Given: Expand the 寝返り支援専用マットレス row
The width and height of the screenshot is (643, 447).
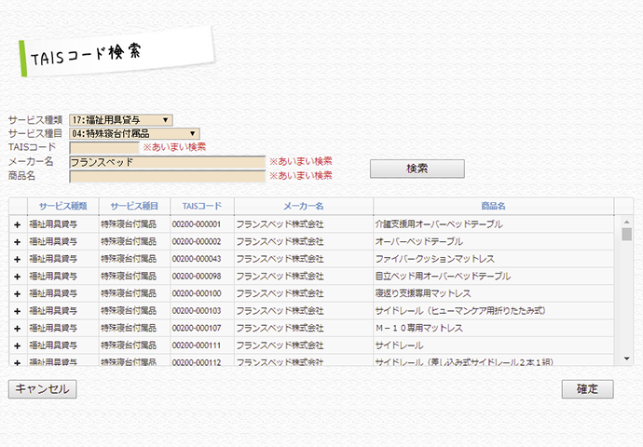Looking at the screenshot, I should click(17, 293).
